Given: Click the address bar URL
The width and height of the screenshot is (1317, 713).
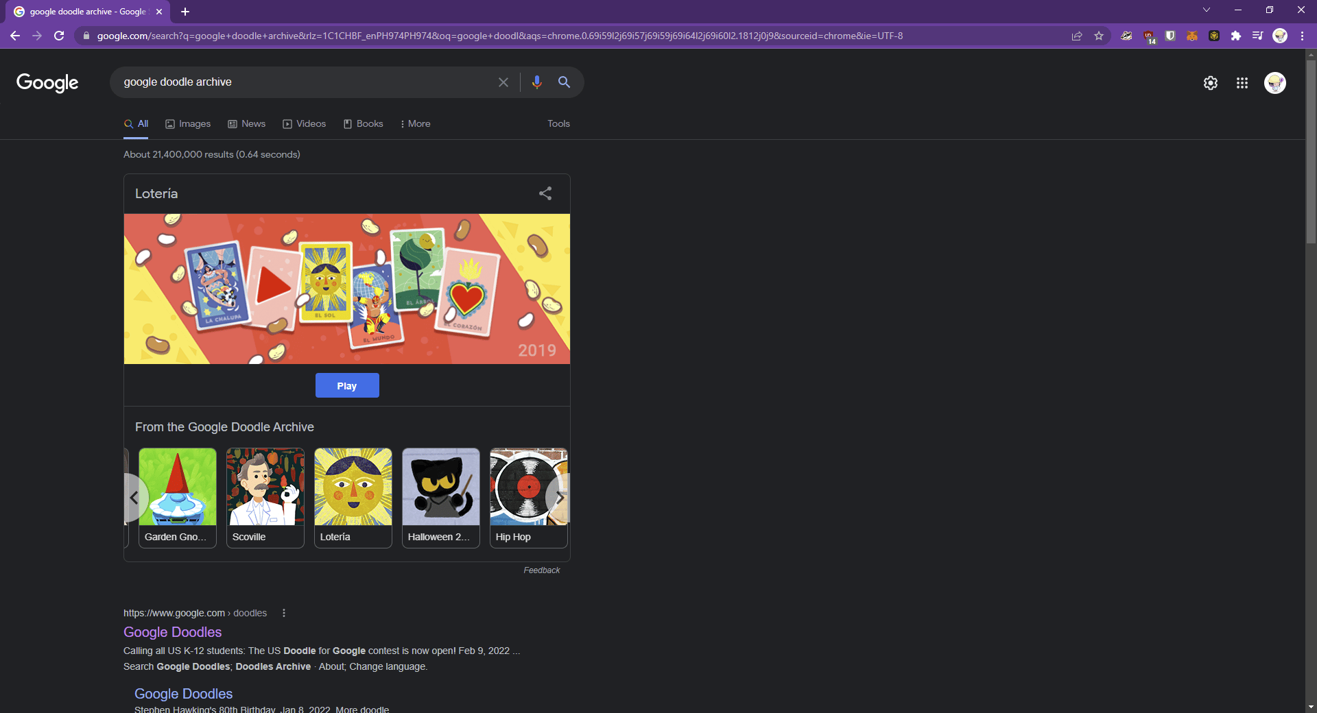Looking at the screenshot, I should tap(499, 36).
